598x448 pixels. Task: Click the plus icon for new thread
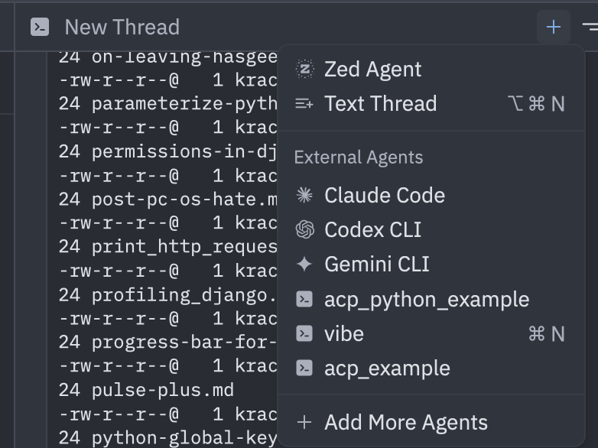click(553, 28)
